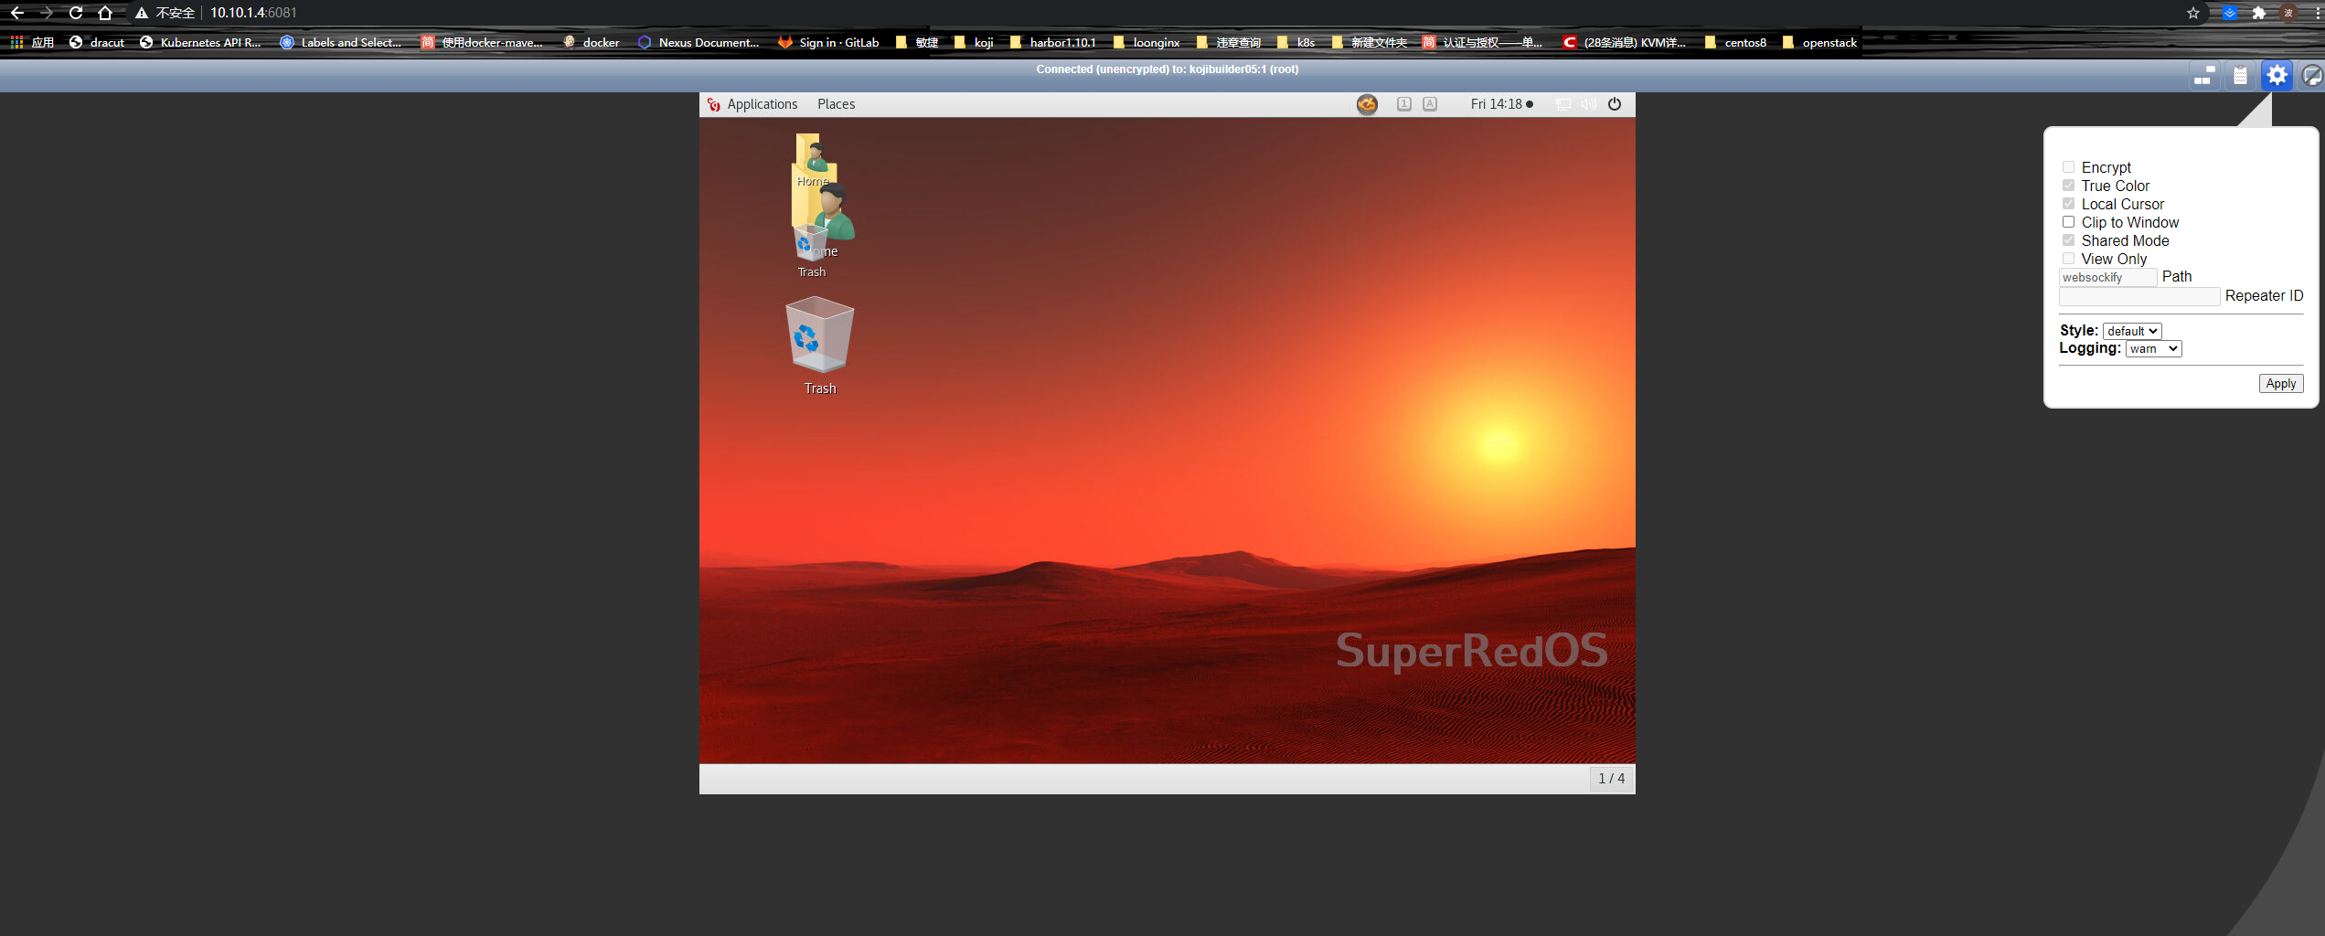Screen dimensions: 2325x936
Task: Bookmark this page with the star icon
Action: coord(2192,13)
